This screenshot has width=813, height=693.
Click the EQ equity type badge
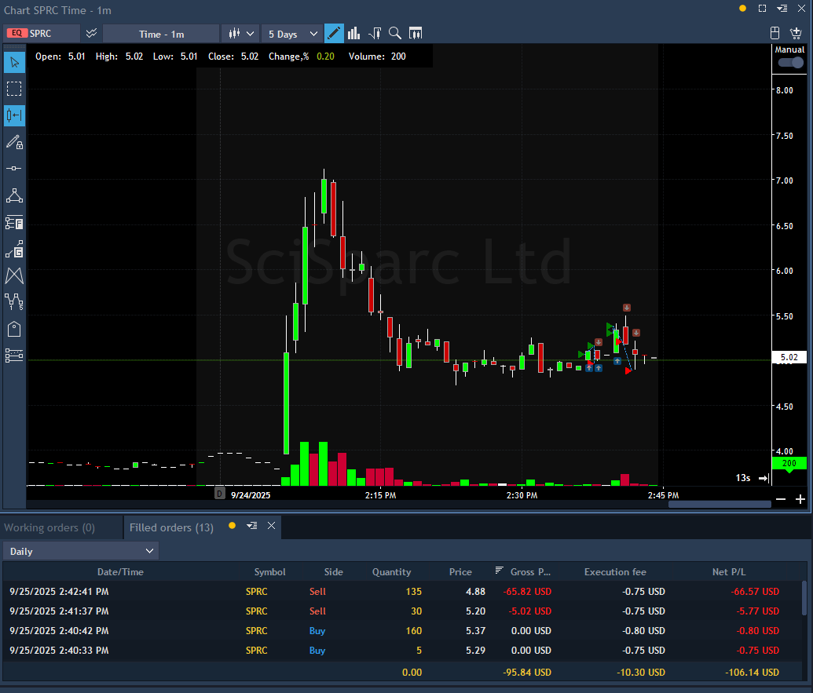[x=16, y=33]
